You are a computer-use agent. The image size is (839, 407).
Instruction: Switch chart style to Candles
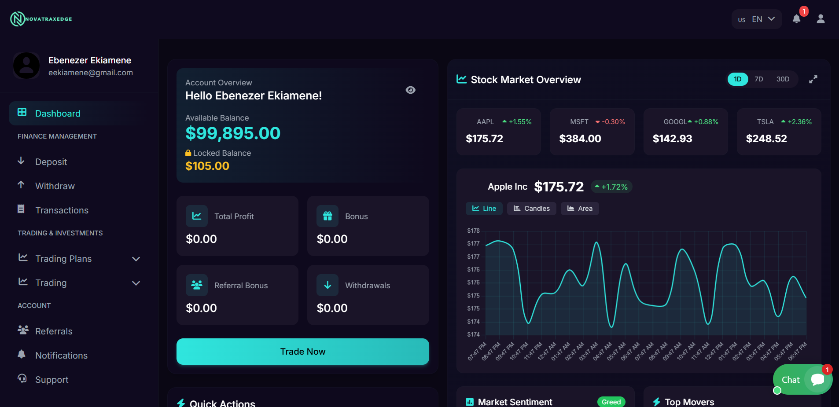531,208
